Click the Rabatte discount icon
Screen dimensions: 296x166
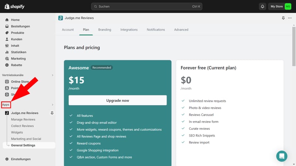point(7,65)
